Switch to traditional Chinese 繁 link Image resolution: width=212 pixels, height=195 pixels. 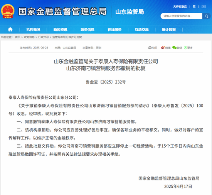(x=194, y=7)
